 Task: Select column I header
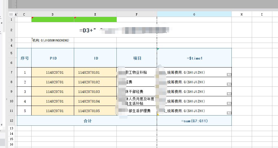pos(262,14)
